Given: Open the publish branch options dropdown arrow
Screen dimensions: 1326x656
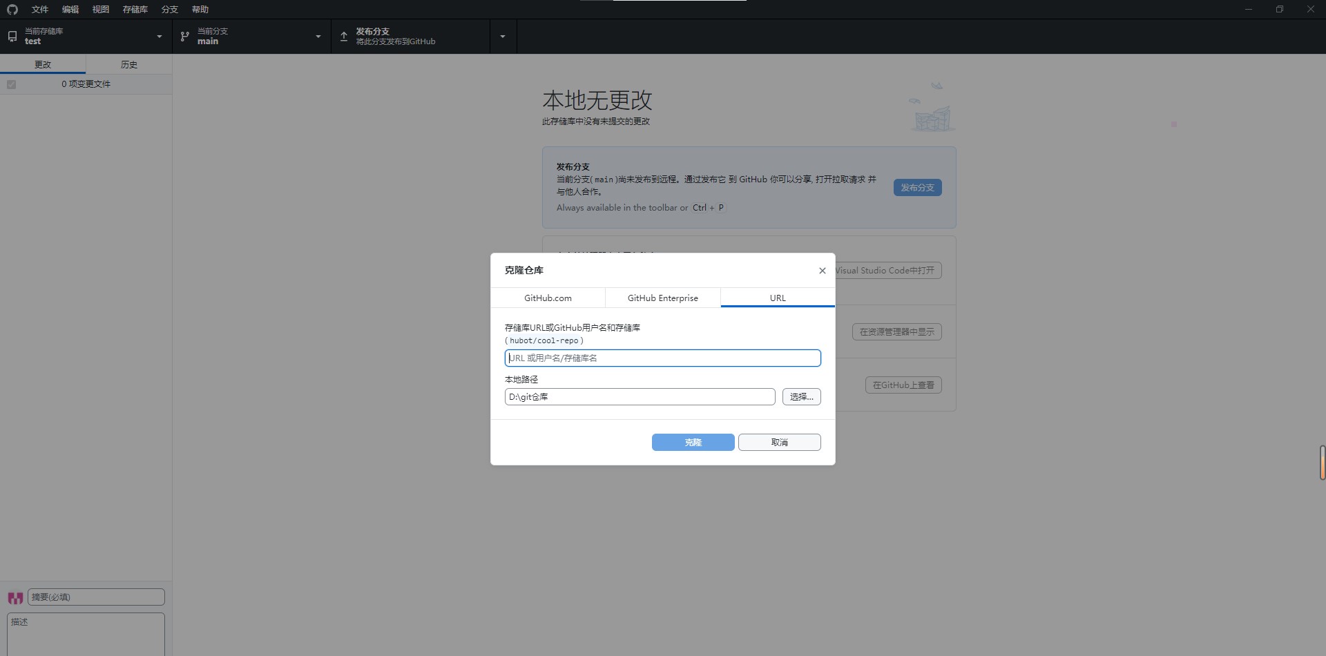Looking at the screenshot, I should 503,37.
